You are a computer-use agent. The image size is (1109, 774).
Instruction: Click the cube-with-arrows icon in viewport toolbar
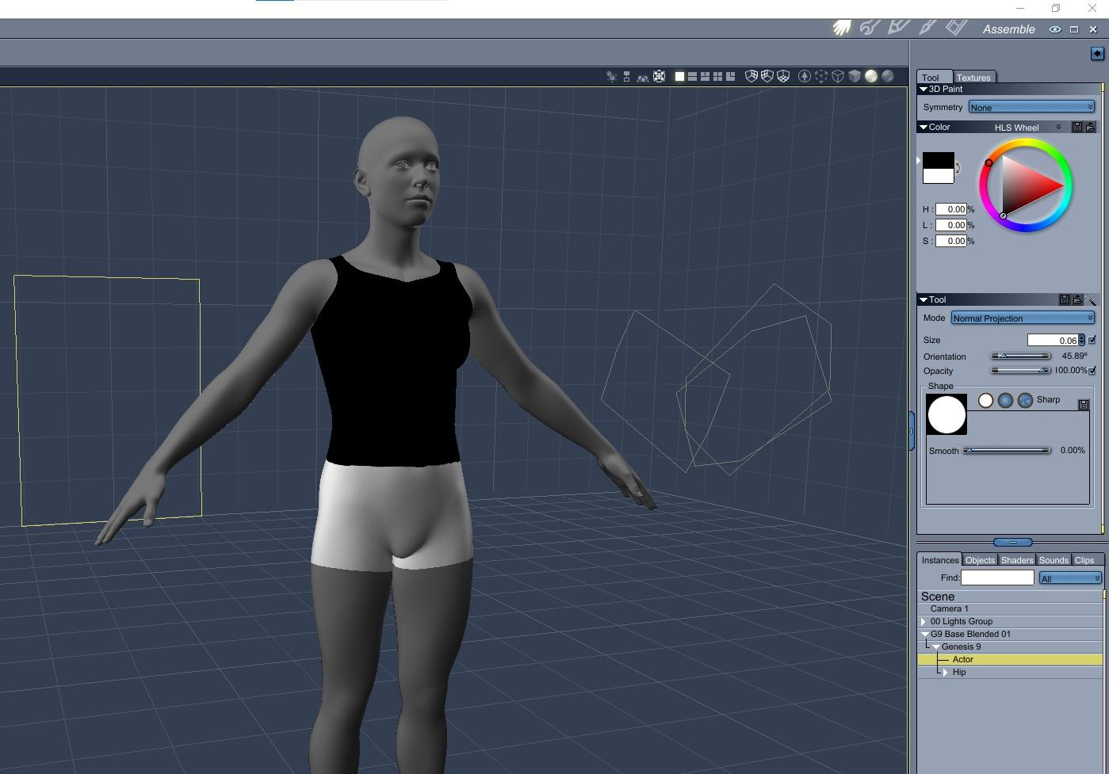click(x=659, y=76)
